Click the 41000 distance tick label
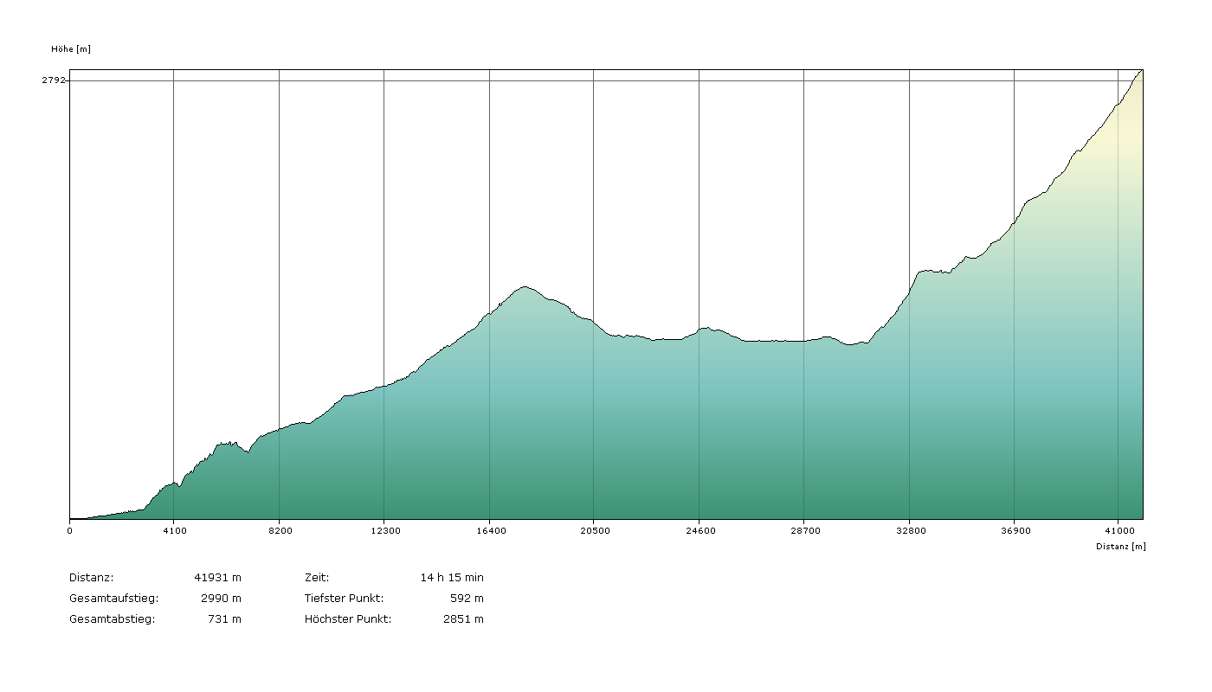Image resolution: width=1212 pixels, height=692 pixels. coord(1119,531)
